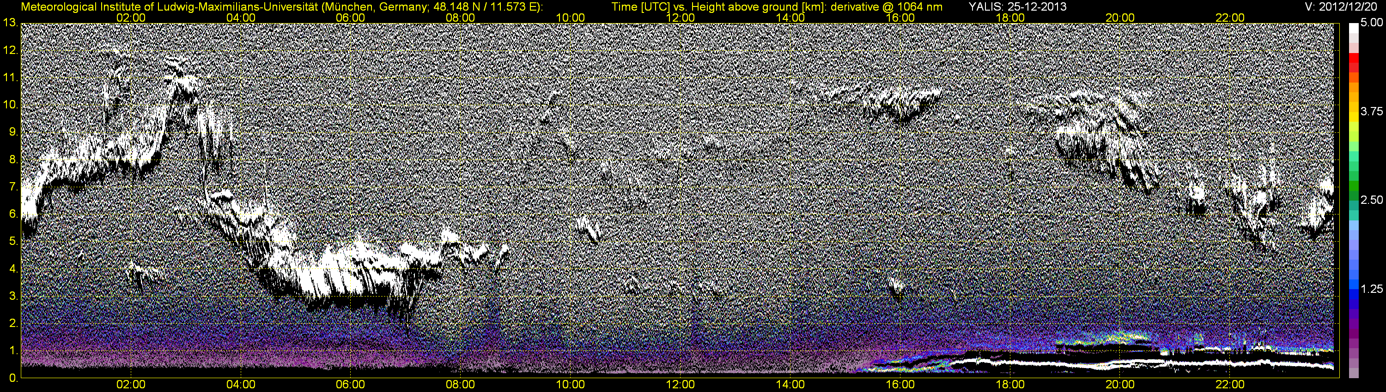Image resolution: width=1386 pixels, height=392 pixels.
Task: Click the height axis label 5
Action: point(13,242)
